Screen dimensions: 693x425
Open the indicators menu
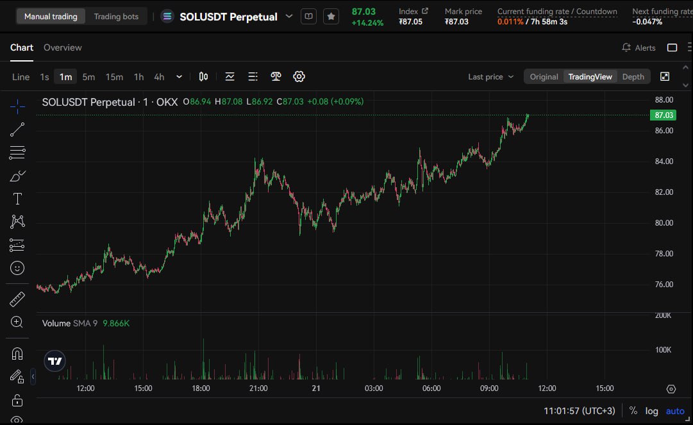point(230,76)
